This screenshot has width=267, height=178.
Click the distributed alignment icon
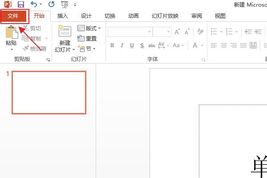pos(253,45)
